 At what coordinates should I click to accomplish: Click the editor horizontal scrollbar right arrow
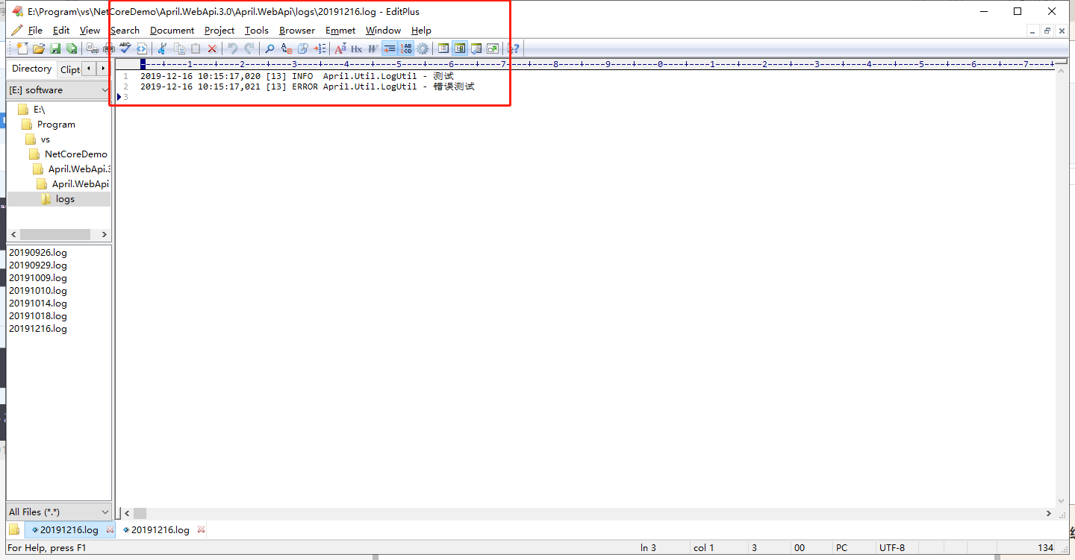[x=1049, y=513]
